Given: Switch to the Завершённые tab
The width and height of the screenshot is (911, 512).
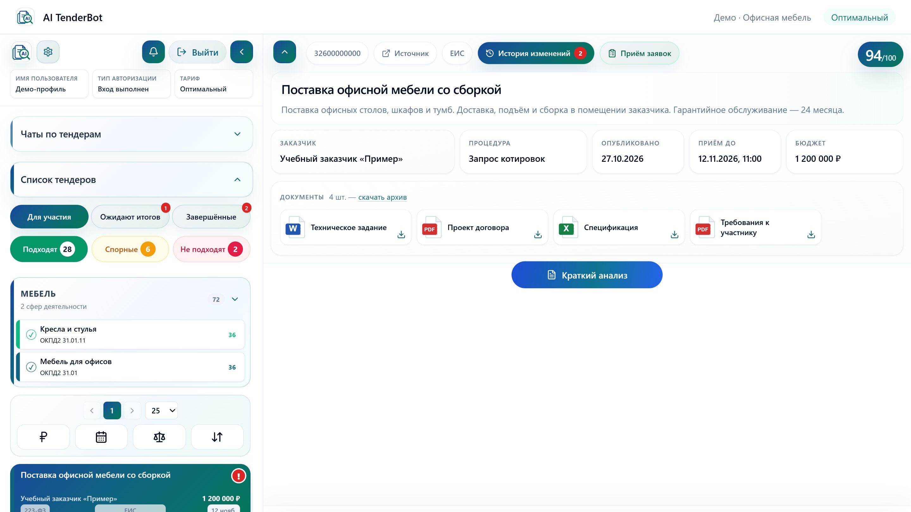Looking at the screenshot, I should pos(211,216).
